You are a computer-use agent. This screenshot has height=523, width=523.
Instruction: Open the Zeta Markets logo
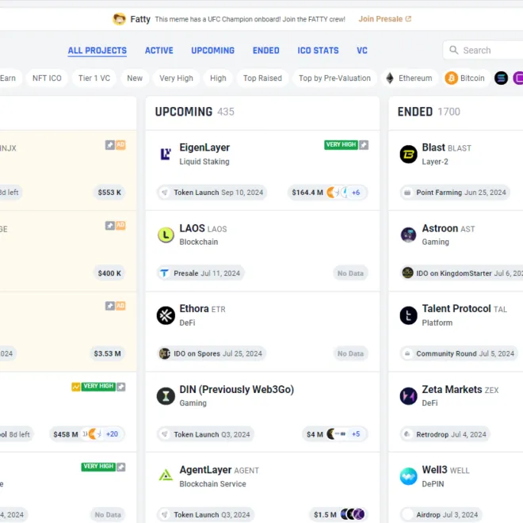coord(408,396)
